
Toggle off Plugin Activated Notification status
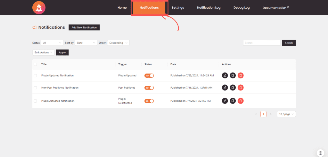click(x=149, y=101)
